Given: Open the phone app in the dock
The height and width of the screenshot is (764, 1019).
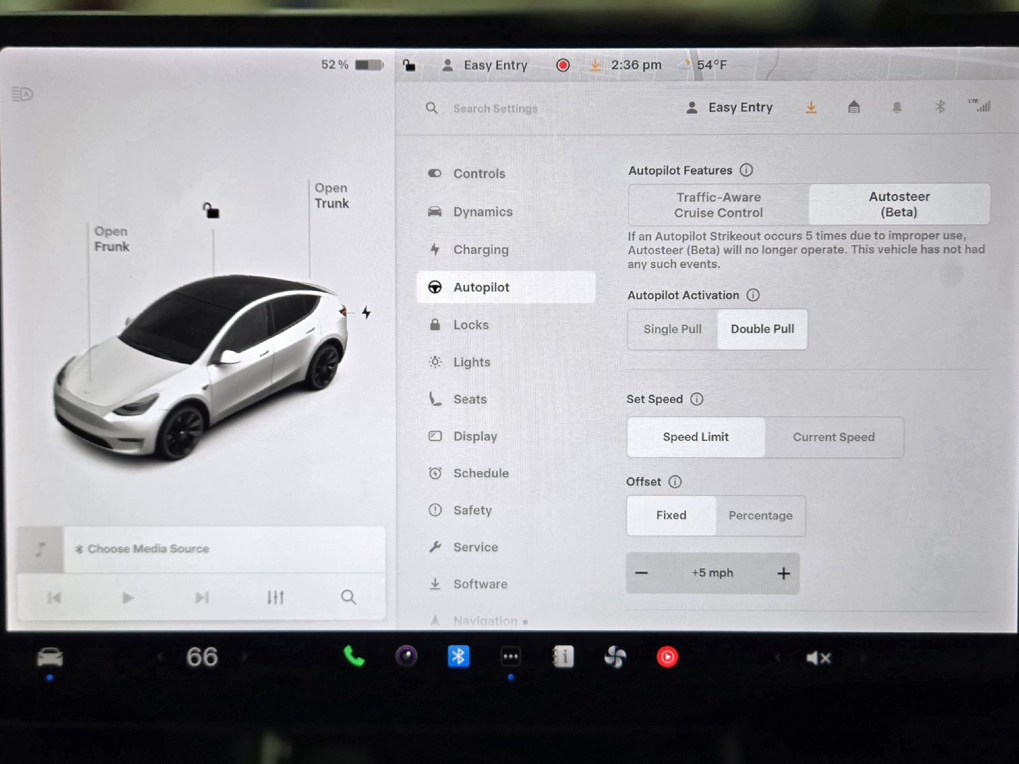Looking at the screenshot, I should coord(353,656).
